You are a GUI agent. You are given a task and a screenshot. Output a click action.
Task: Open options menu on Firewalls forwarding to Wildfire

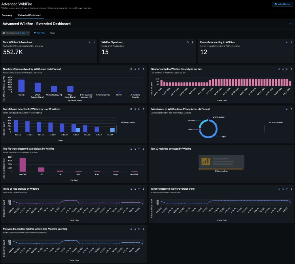(x=291, y=42)
